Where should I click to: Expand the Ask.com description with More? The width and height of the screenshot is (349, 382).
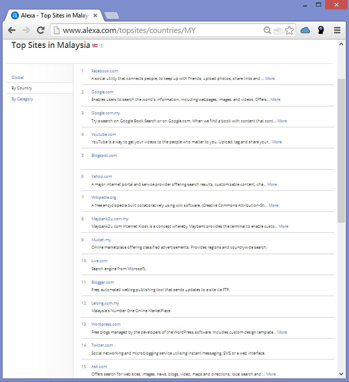pos(271,374)
